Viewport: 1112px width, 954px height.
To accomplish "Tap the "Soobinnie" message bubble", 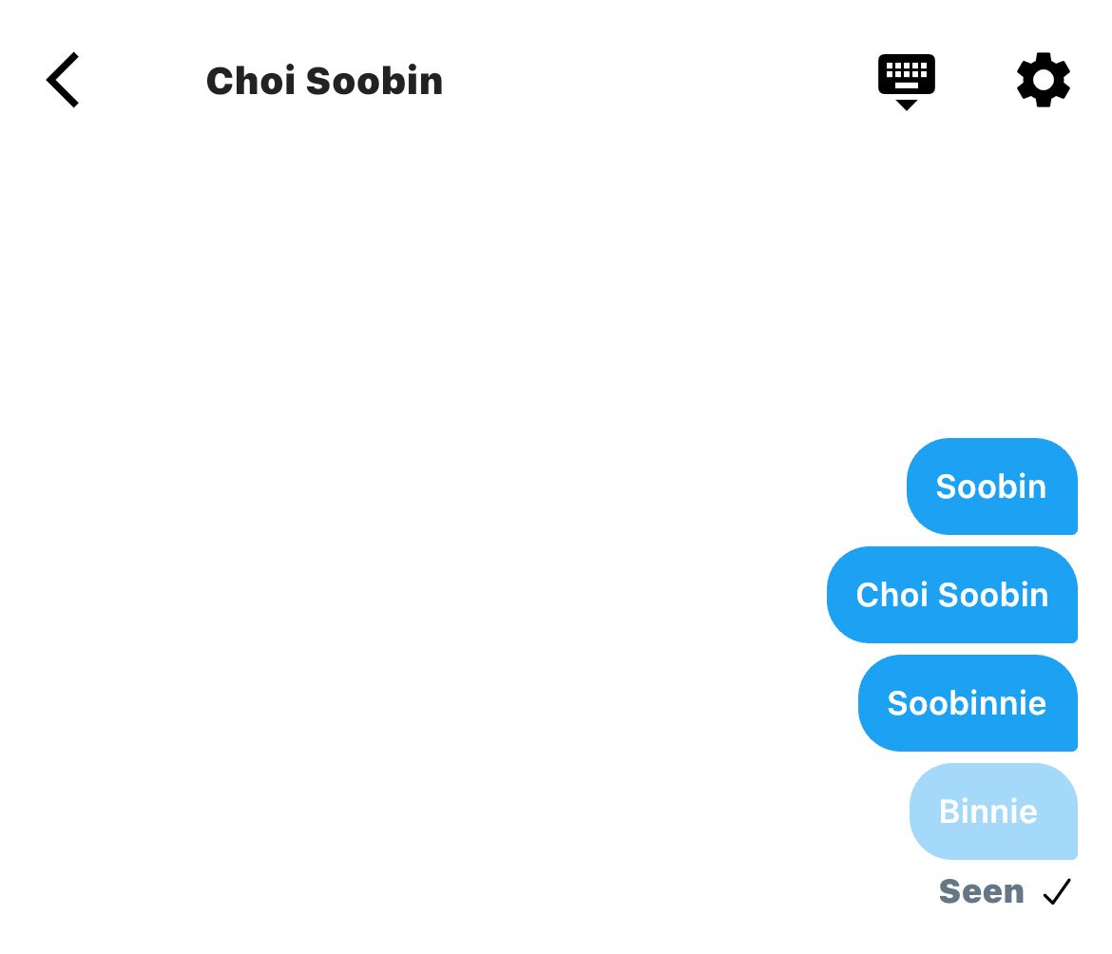I will pos(968,703).
